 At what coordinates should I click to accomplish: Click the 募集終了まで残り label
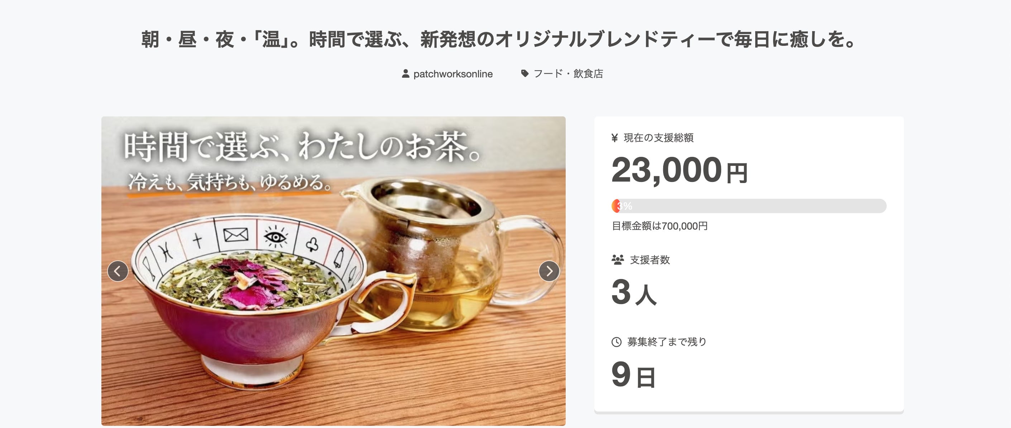[x=666, y=342]
